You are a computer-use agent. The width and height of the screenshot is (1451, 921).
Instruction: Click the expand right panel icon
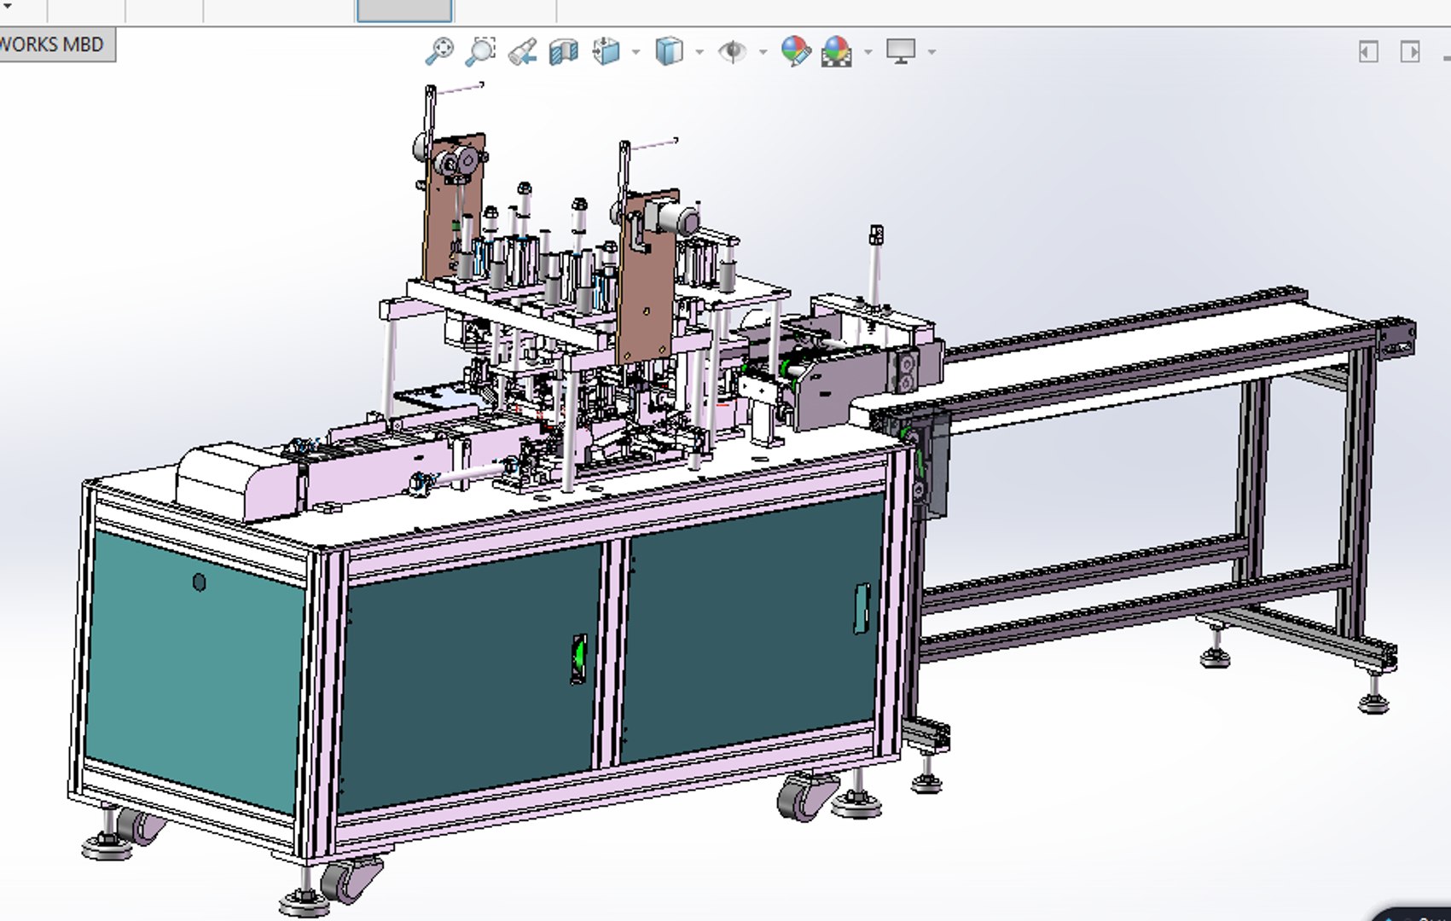(x=1410, y=52)
